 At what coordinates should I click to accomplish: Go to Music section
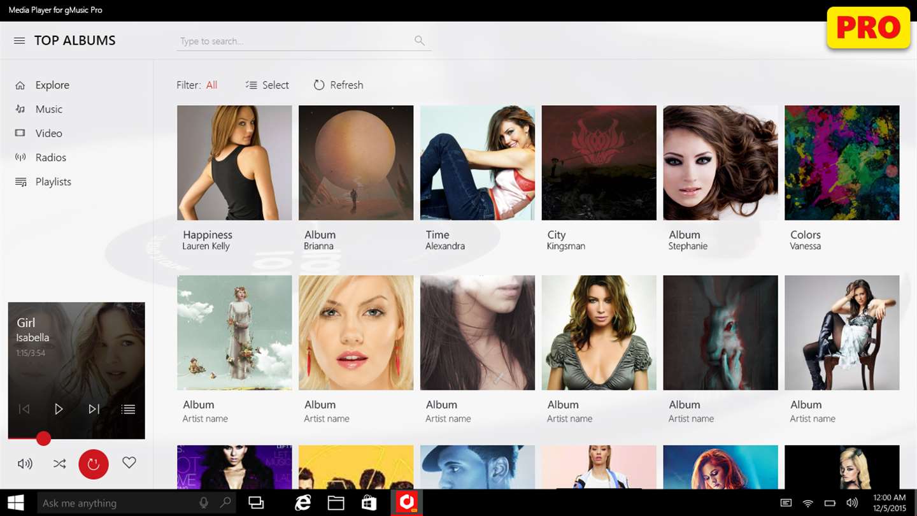pos(49,110)
